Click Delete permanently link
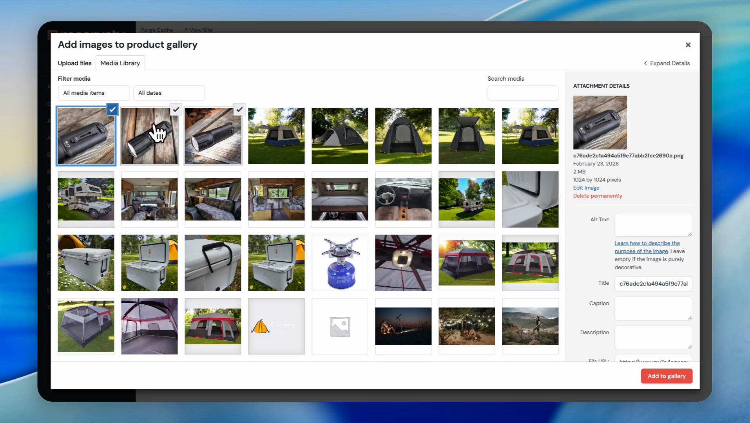Image resolution: width=750 pixels, height=423 pixels. 597,196
